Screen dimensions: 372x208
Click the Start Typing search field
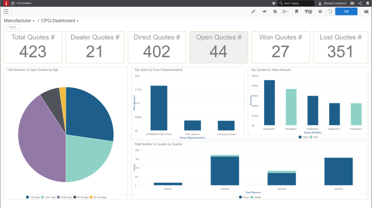(296, 3)
